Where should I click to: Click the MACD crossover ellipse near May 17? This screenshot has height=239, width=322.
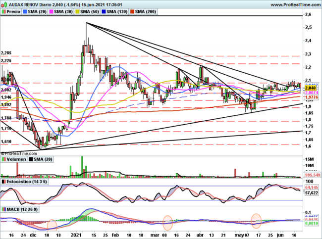(x=256, y=221)
